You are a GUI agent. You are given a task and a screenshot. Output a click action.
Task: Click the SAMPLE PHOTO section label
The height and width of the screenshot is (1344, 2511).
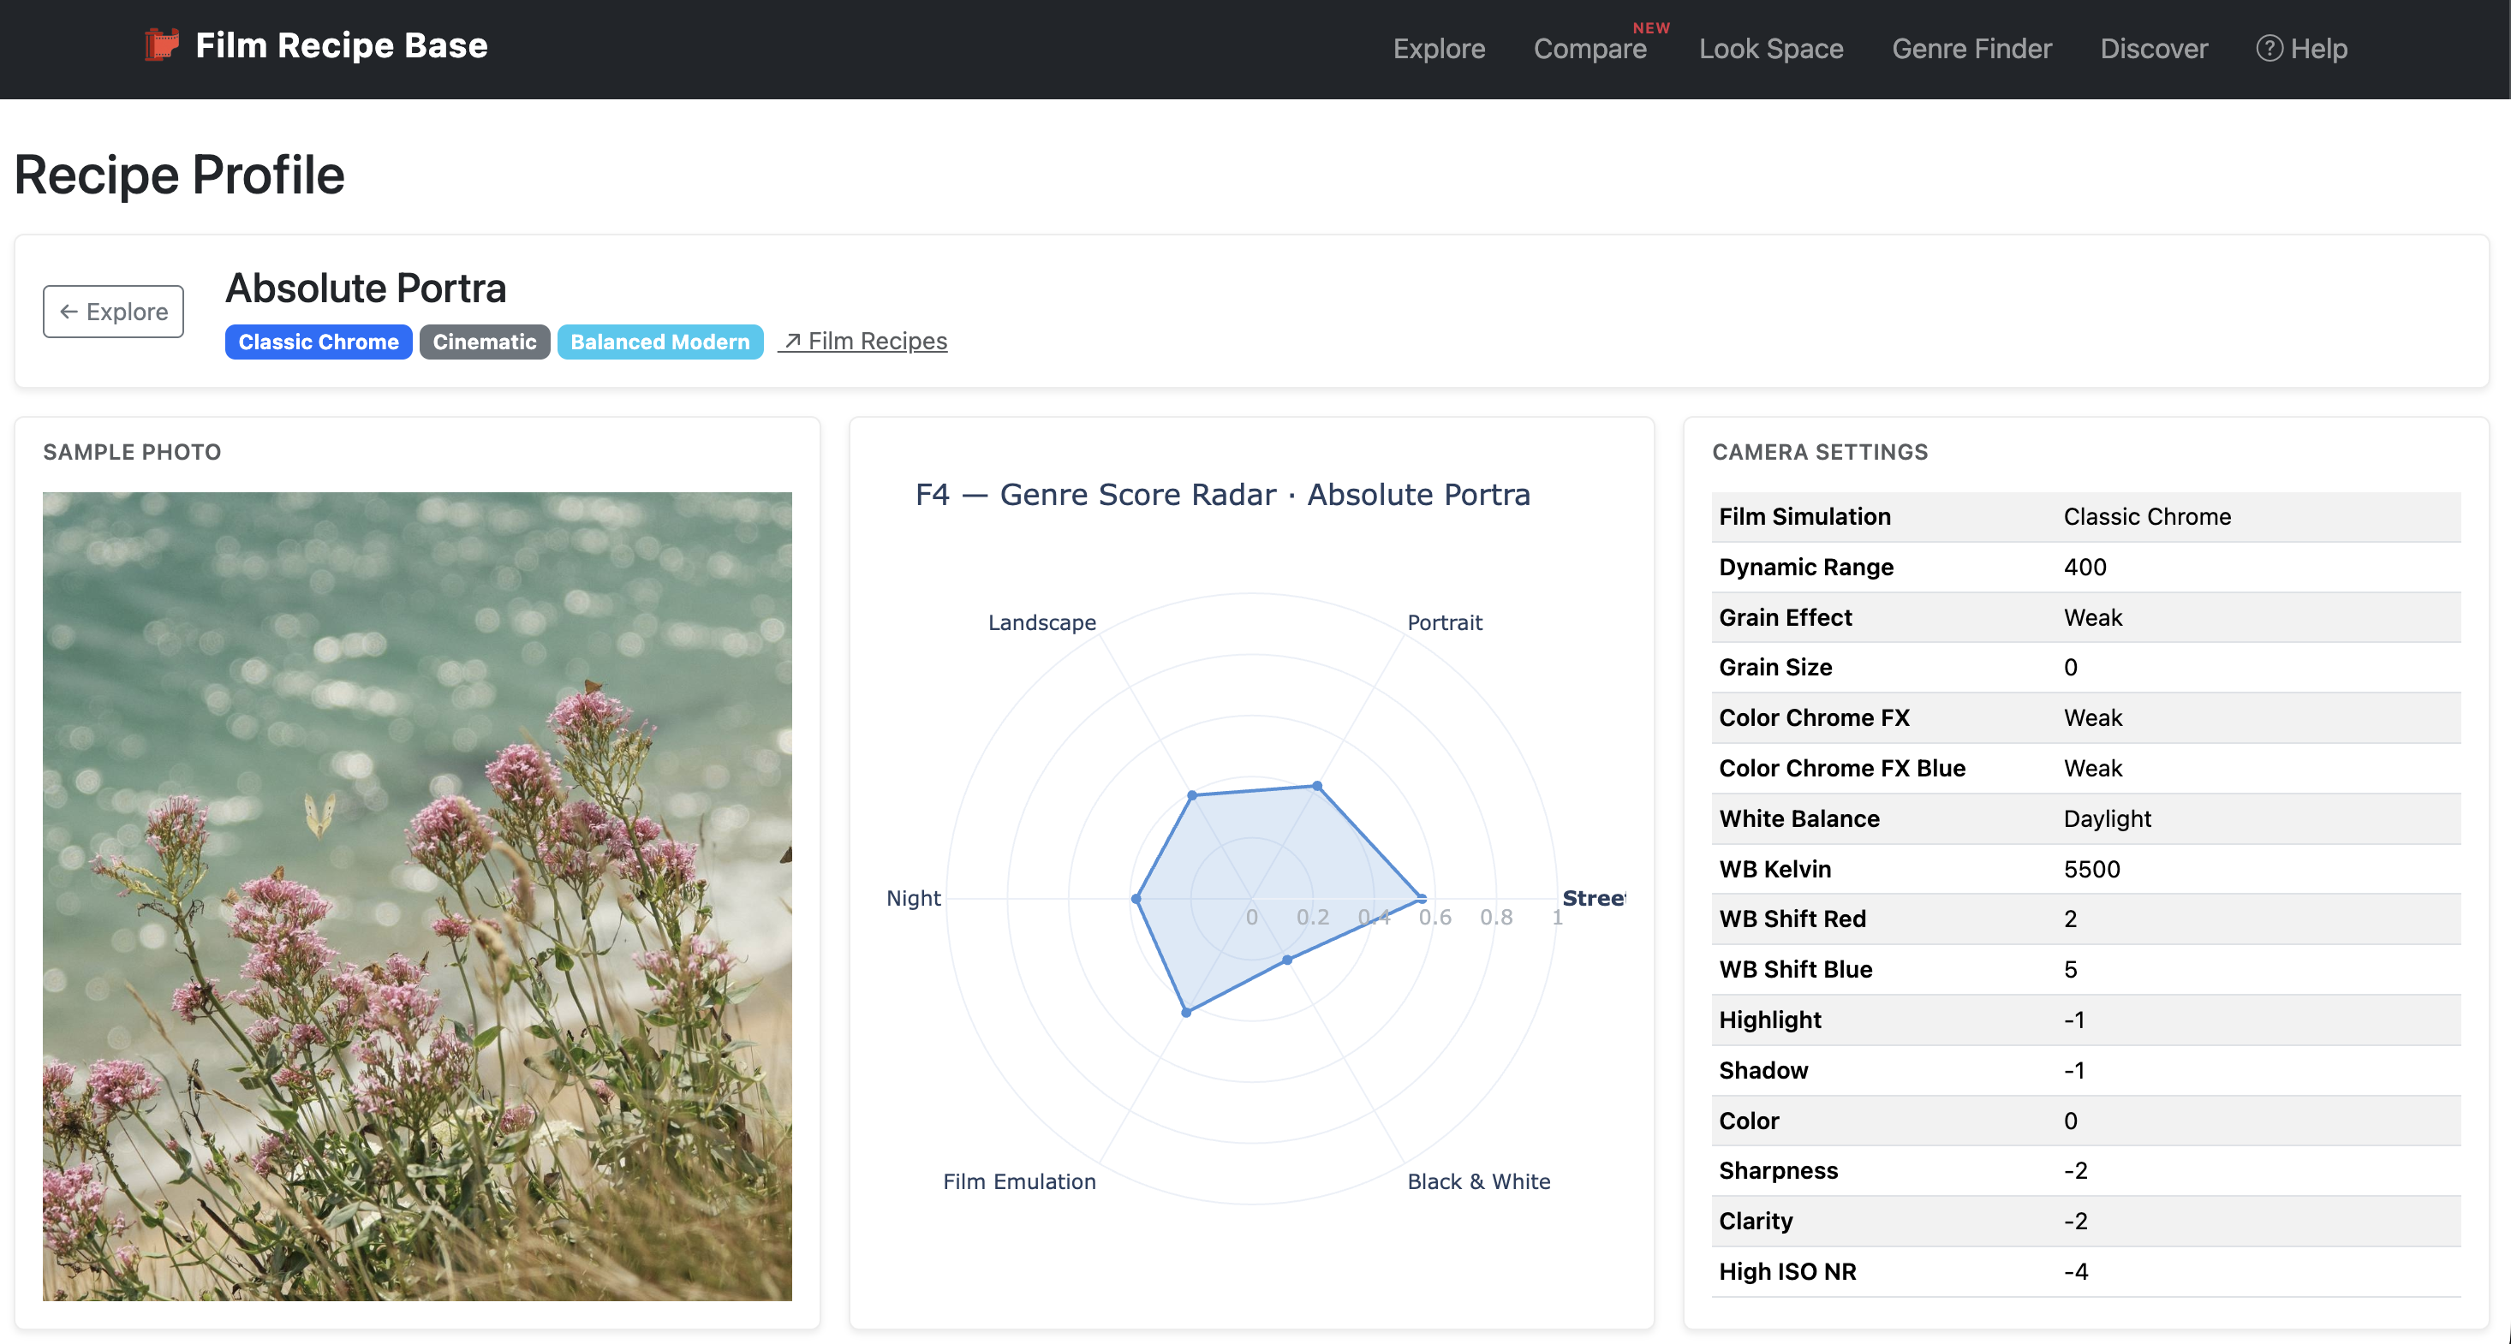point(132,451)
